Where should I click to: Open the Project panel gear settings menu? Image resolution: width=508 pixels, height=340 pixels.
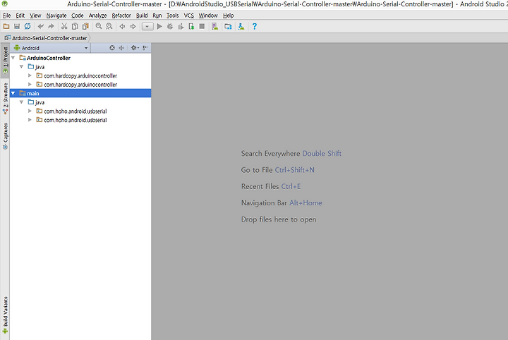[x=135, y=48]
